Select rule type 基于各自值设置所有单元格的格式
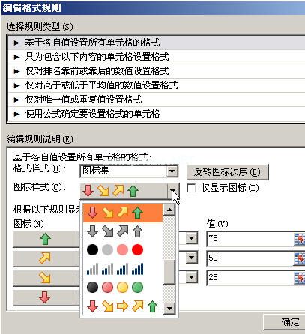The width and height of the screenshot is (305, 334). click(x=157, y=43)
